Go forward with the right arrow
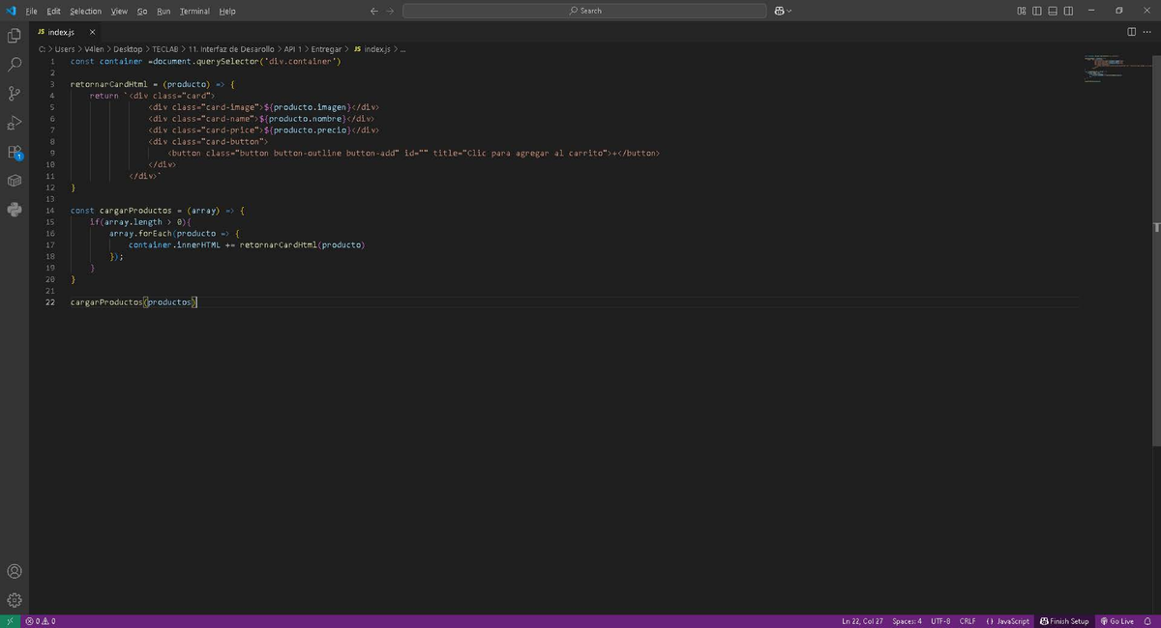 pos(390,11)
